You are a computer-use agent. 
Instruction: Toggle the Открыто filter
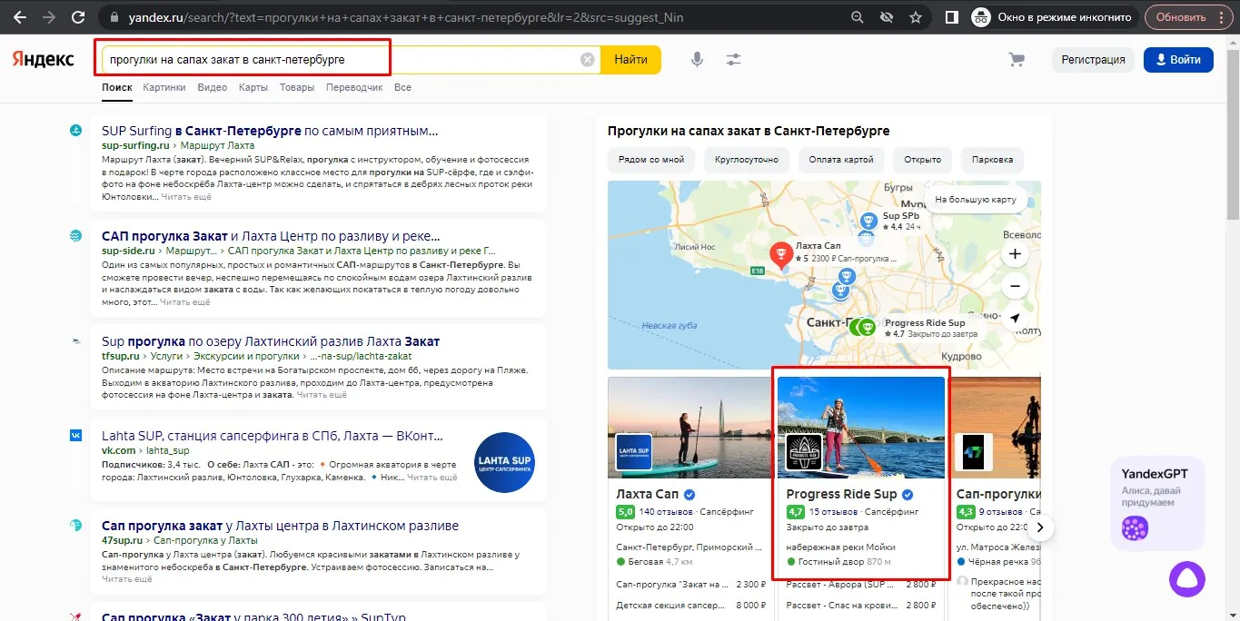922,160
